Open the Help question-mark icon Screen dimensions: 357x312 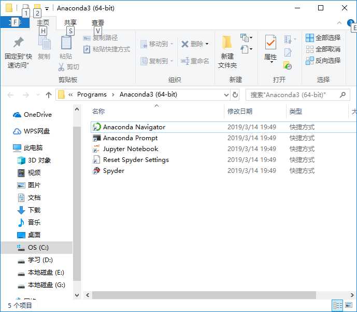click(x=350, y=23)
